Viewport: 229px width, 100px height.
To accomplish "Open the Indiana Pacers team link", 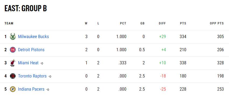I will point(31,89).
